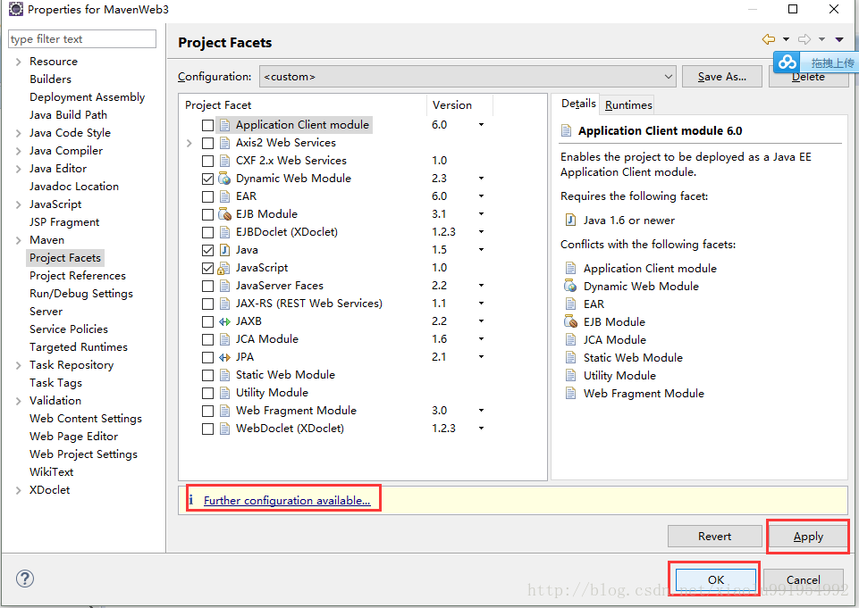
Task: Click the Baidu cloud upload icon
Action: pyautogui.click(x=787, y=62)
